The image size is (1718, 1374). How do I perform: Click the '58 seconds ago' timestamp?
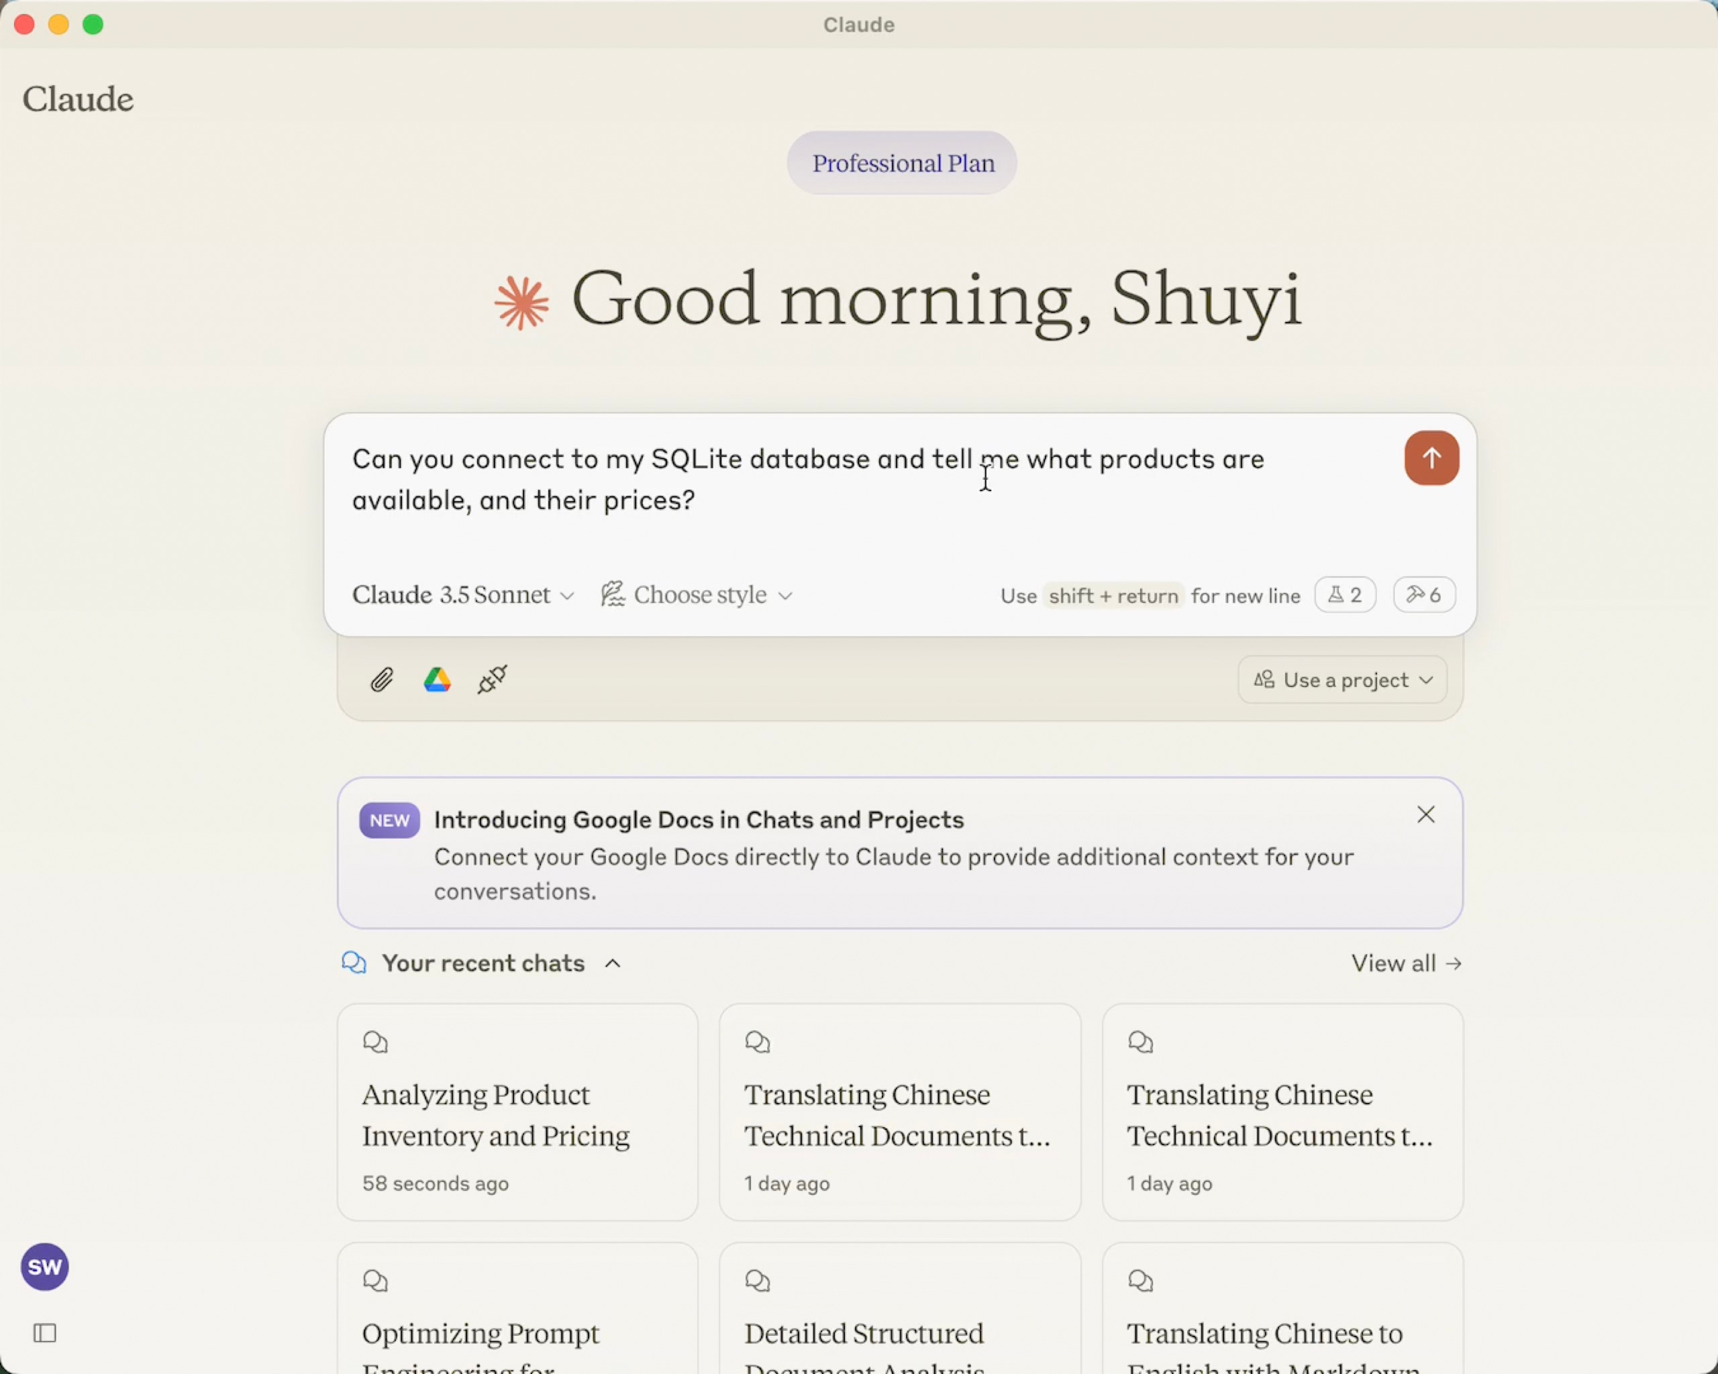(x=435, y=1183)
